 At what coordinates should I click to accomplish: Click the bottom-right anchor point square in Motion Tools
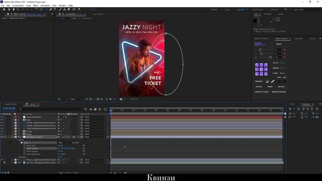pos(266,74)
